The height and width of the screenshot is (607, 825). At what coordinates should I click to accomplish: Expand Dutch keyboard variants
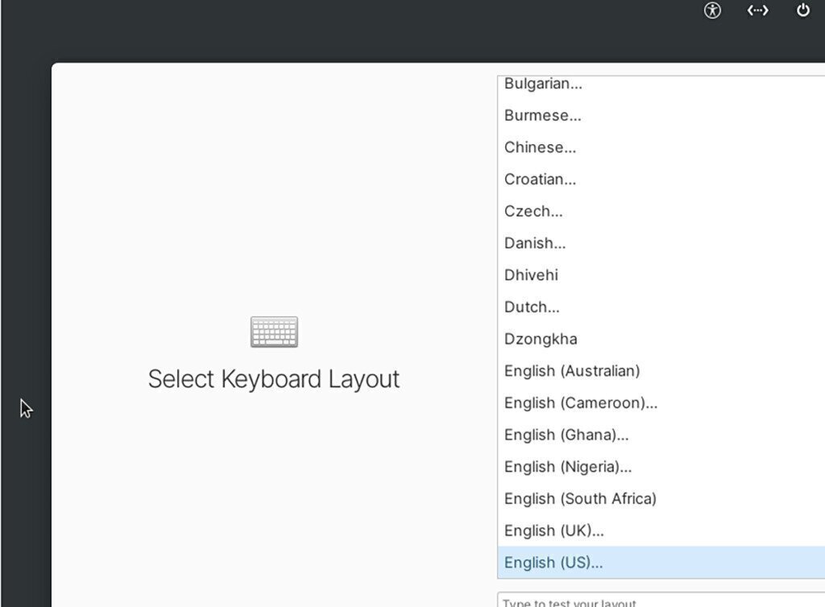(532, 307)
